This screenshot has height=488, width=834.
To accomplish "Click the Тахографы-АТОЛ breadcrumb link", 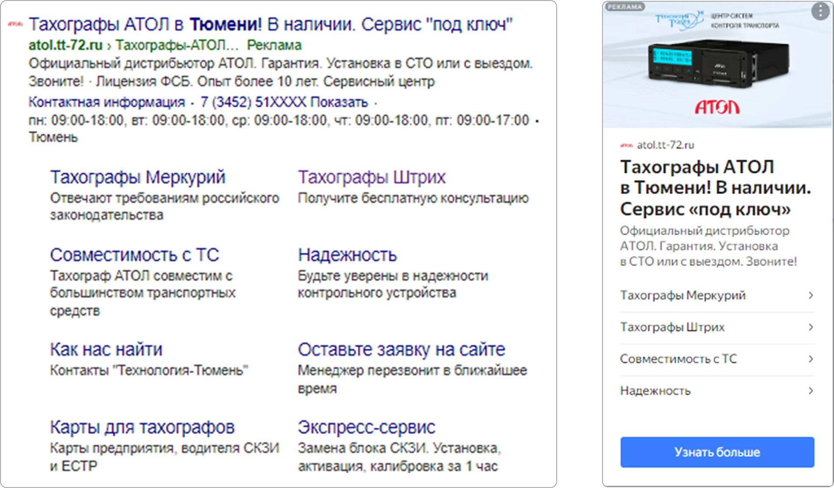I will 177,45.
